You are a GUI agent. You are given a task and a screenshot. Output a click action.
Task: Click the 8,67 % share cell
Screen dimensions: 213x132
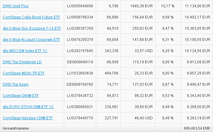[x=168, y=84]
